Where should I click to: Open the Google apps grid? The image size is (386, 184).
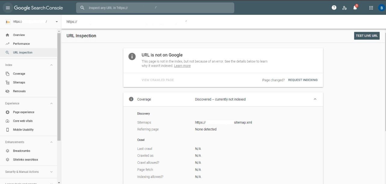click(x=371, y=8)
